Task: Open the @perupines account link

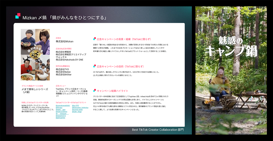Action: tap(60, 118)
